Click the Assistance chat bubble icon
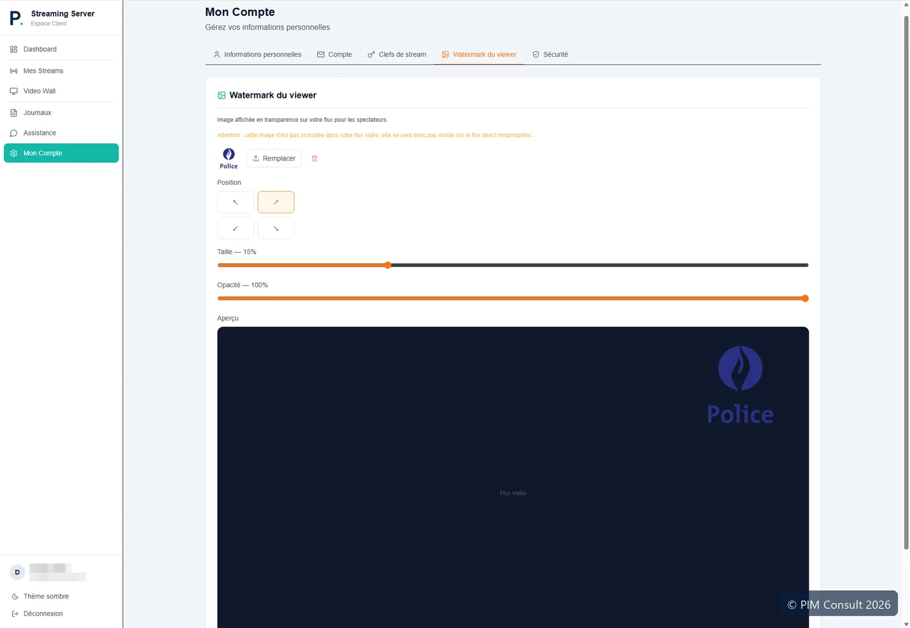This screenshot has width=910, height=628. 14,133
